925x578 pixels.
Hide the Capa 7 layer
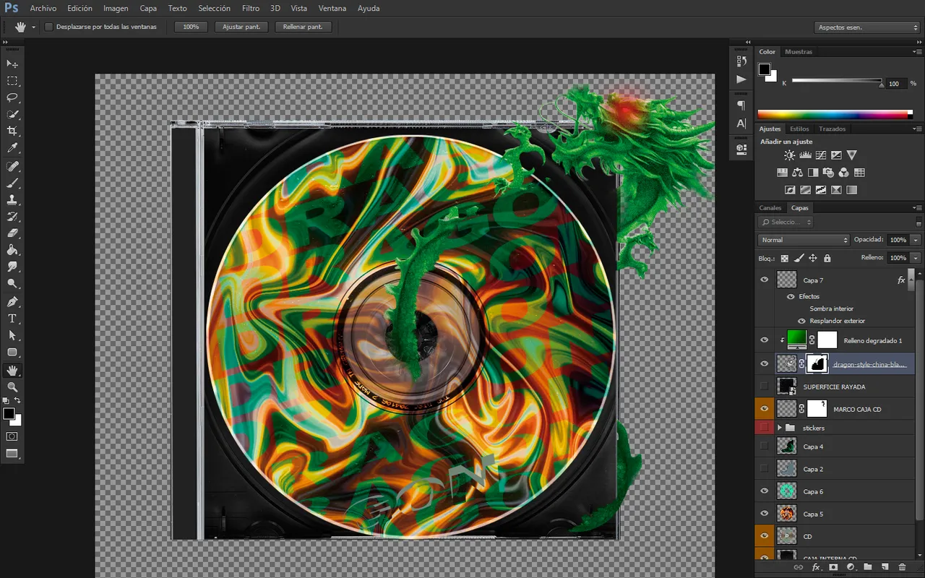(x=765, y=280)
